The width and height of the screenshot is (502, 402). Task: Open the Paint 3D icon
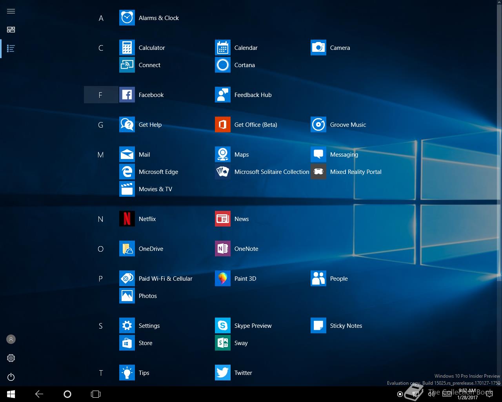tap(223, 279)
